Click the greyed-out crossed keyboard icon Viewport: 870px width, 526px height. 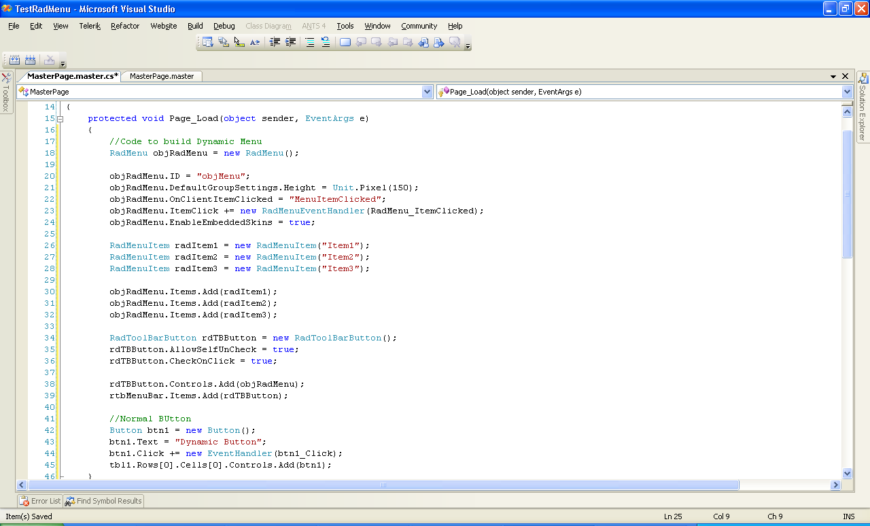pyautogui.click(x=49, y=60)
